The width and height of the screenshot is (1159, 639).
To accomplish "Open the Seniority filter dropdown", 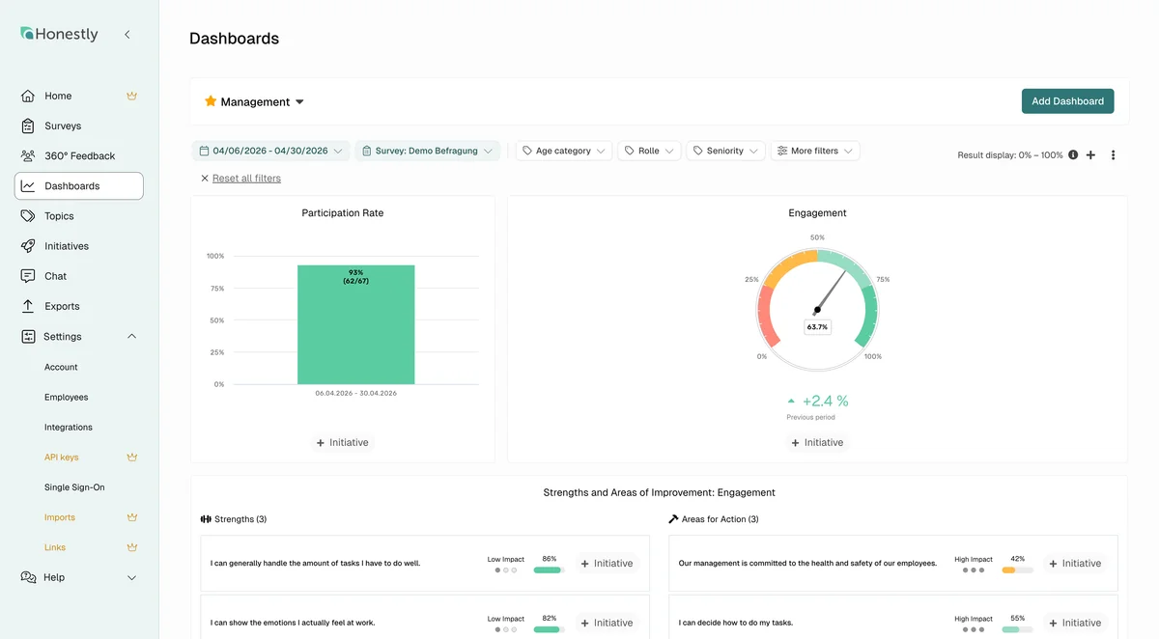I will point(725,151).
